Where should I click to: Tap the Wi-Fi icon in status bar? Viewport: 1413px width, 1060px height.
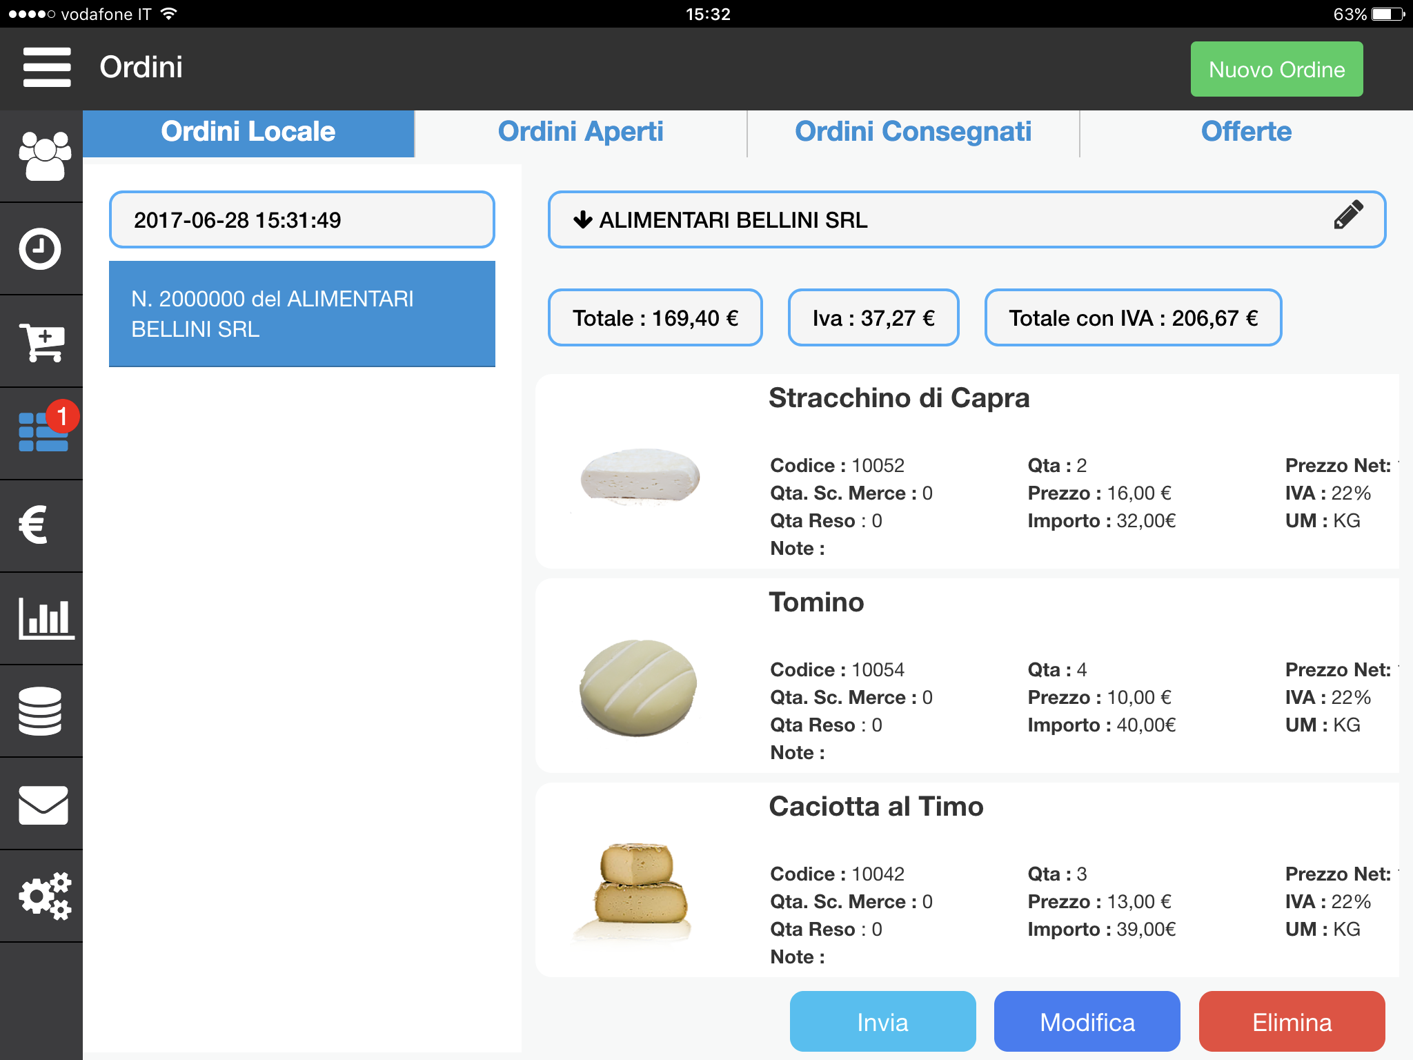168,13
